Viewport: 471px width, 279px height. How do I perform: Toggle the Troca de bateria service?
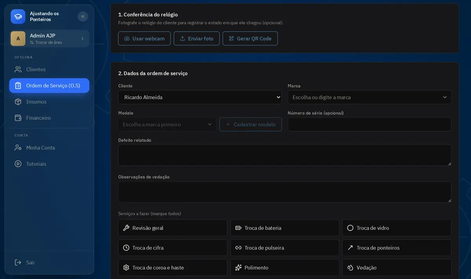[285, 228]
